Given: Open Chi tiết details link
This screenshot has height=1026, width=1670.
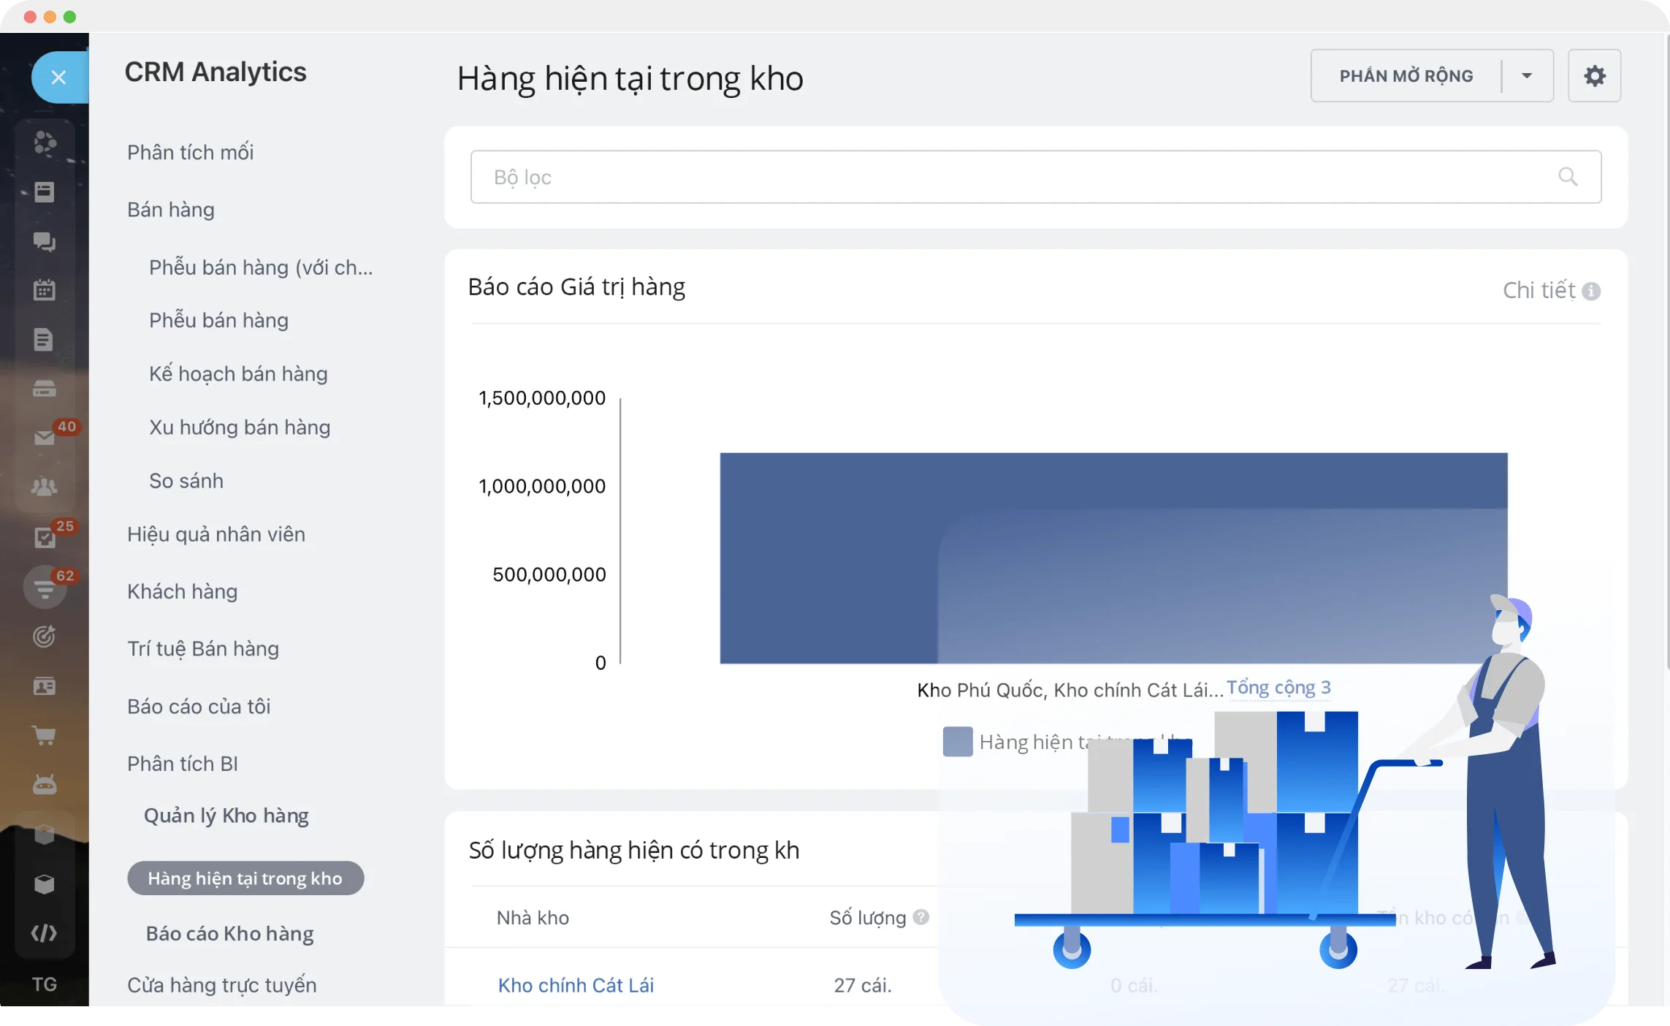Looking at the screenshot, I should click(1539, 291).
